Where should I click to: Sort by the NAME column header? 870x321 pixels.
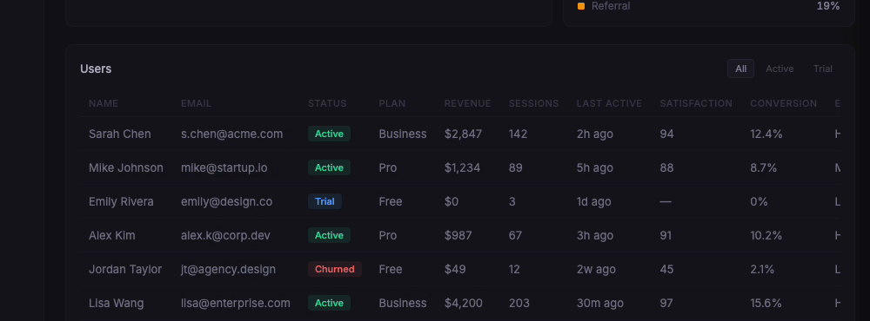104,103
